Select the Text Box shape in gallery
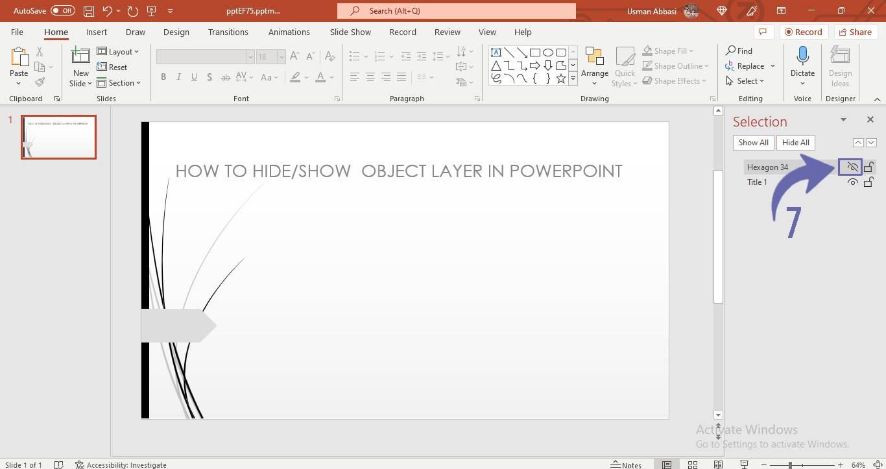Viewport: 886px width, 469px height. (x=496, y=53)
